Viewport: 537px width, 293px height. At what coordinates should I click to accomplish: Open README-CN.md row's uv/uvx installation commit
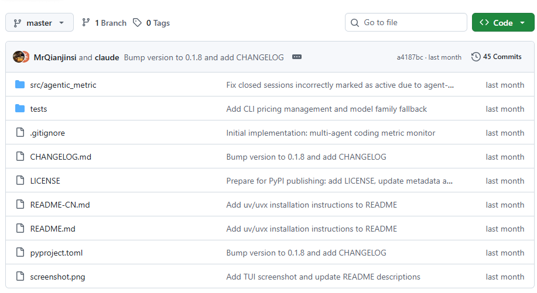(x=312, y=205)
